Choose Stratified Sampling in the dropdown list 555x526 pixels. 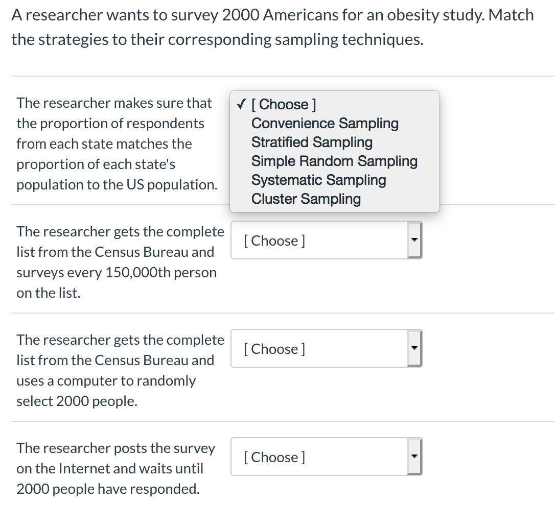pyautogui.click(x=312, y=142)
